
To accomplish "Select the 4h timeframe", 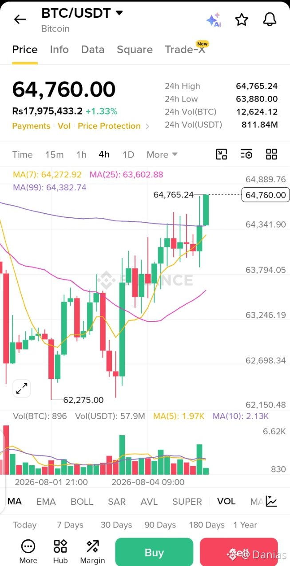I will coord(104,154).
